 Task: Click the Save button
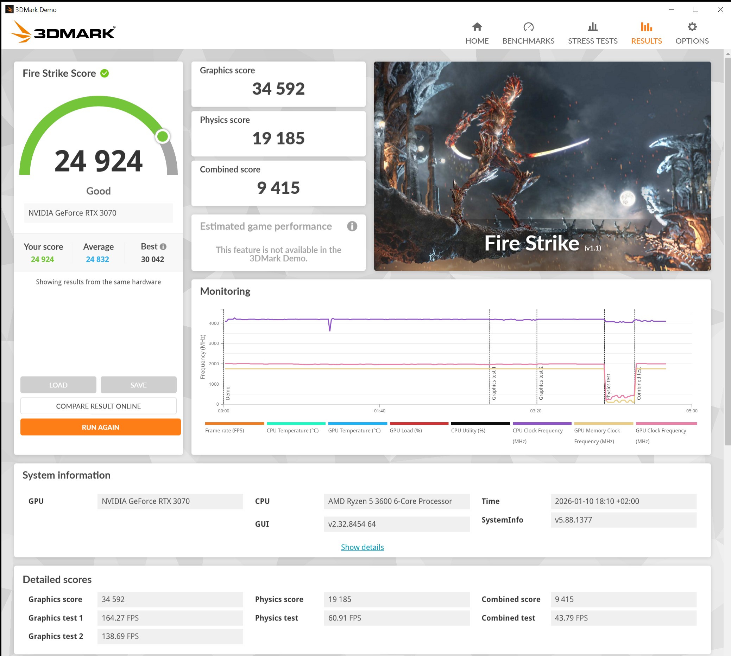point(138,385)
